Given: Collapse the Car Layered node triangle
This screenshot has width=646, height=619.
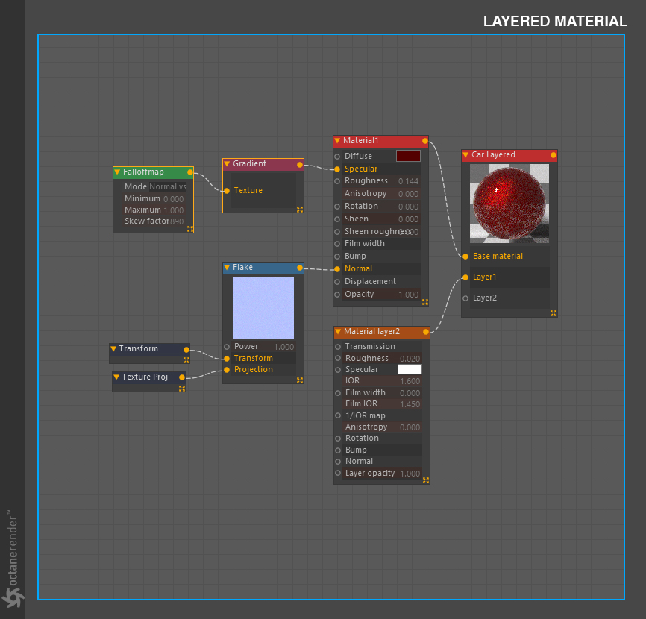Looking at the screenshot, I should coord(465,155).
